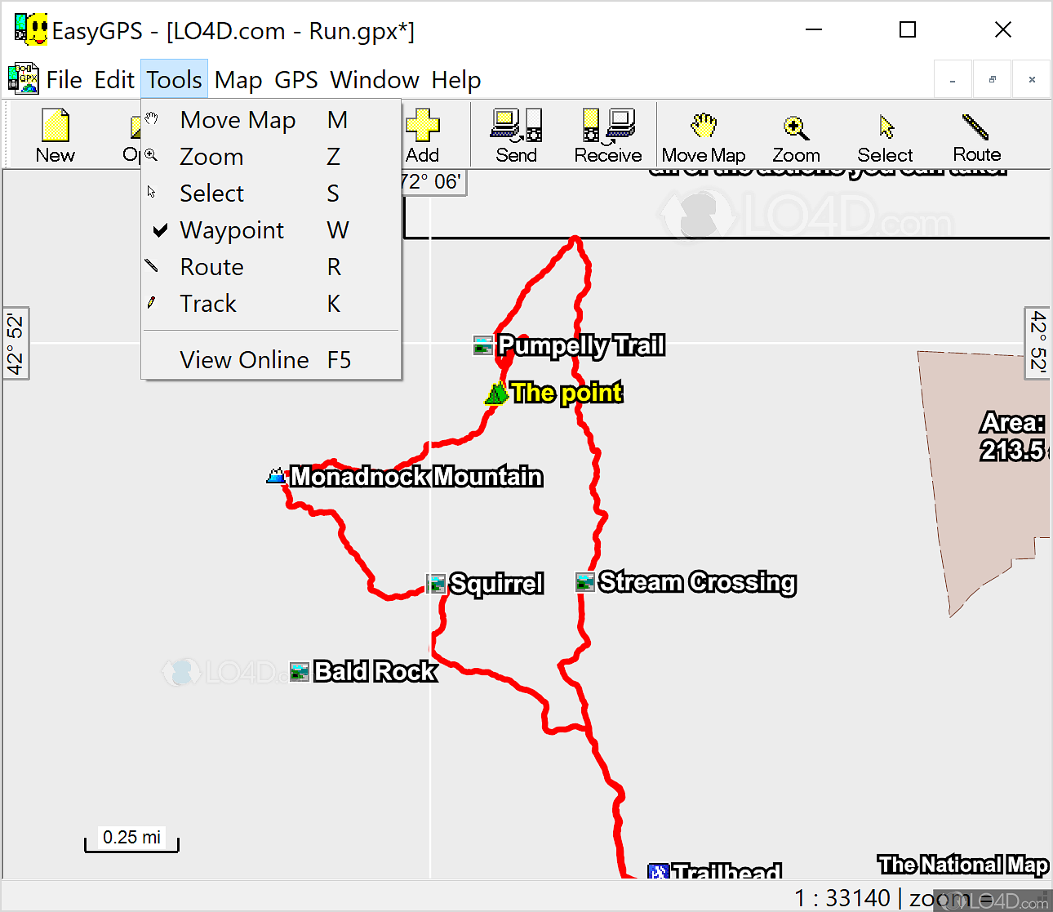
Task: Open the File menu
Action: coord(64,80)
